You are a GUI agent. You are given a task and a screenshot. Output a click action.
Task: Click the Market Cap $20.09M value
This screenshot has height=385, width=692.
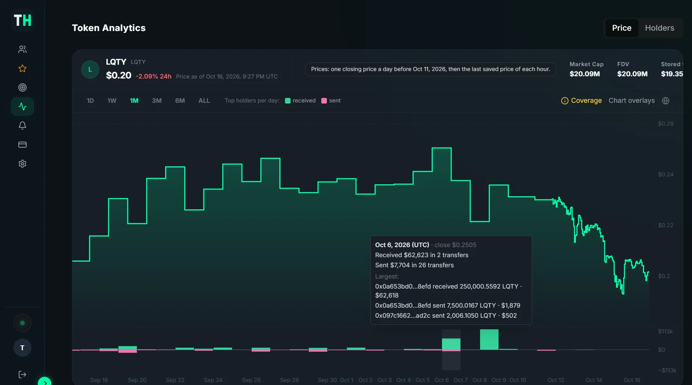(x=585, y=74)
